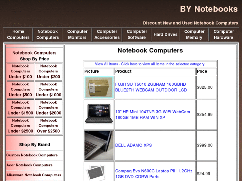Open Computer Accessories in the nav bar
The width and height of the screenshot is (242, 181).
(107, 35)
